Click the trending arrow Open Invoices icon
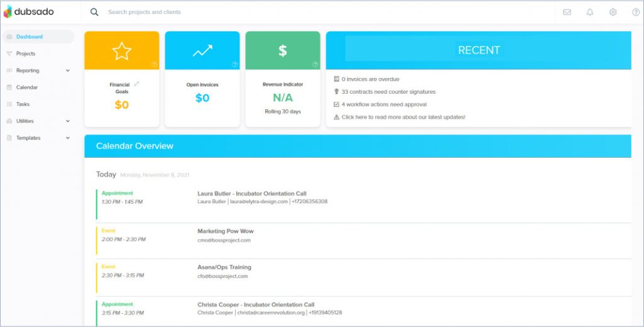The height and width of the screenshot is (327, 644). pyautogui.click(x=202, y=51)
